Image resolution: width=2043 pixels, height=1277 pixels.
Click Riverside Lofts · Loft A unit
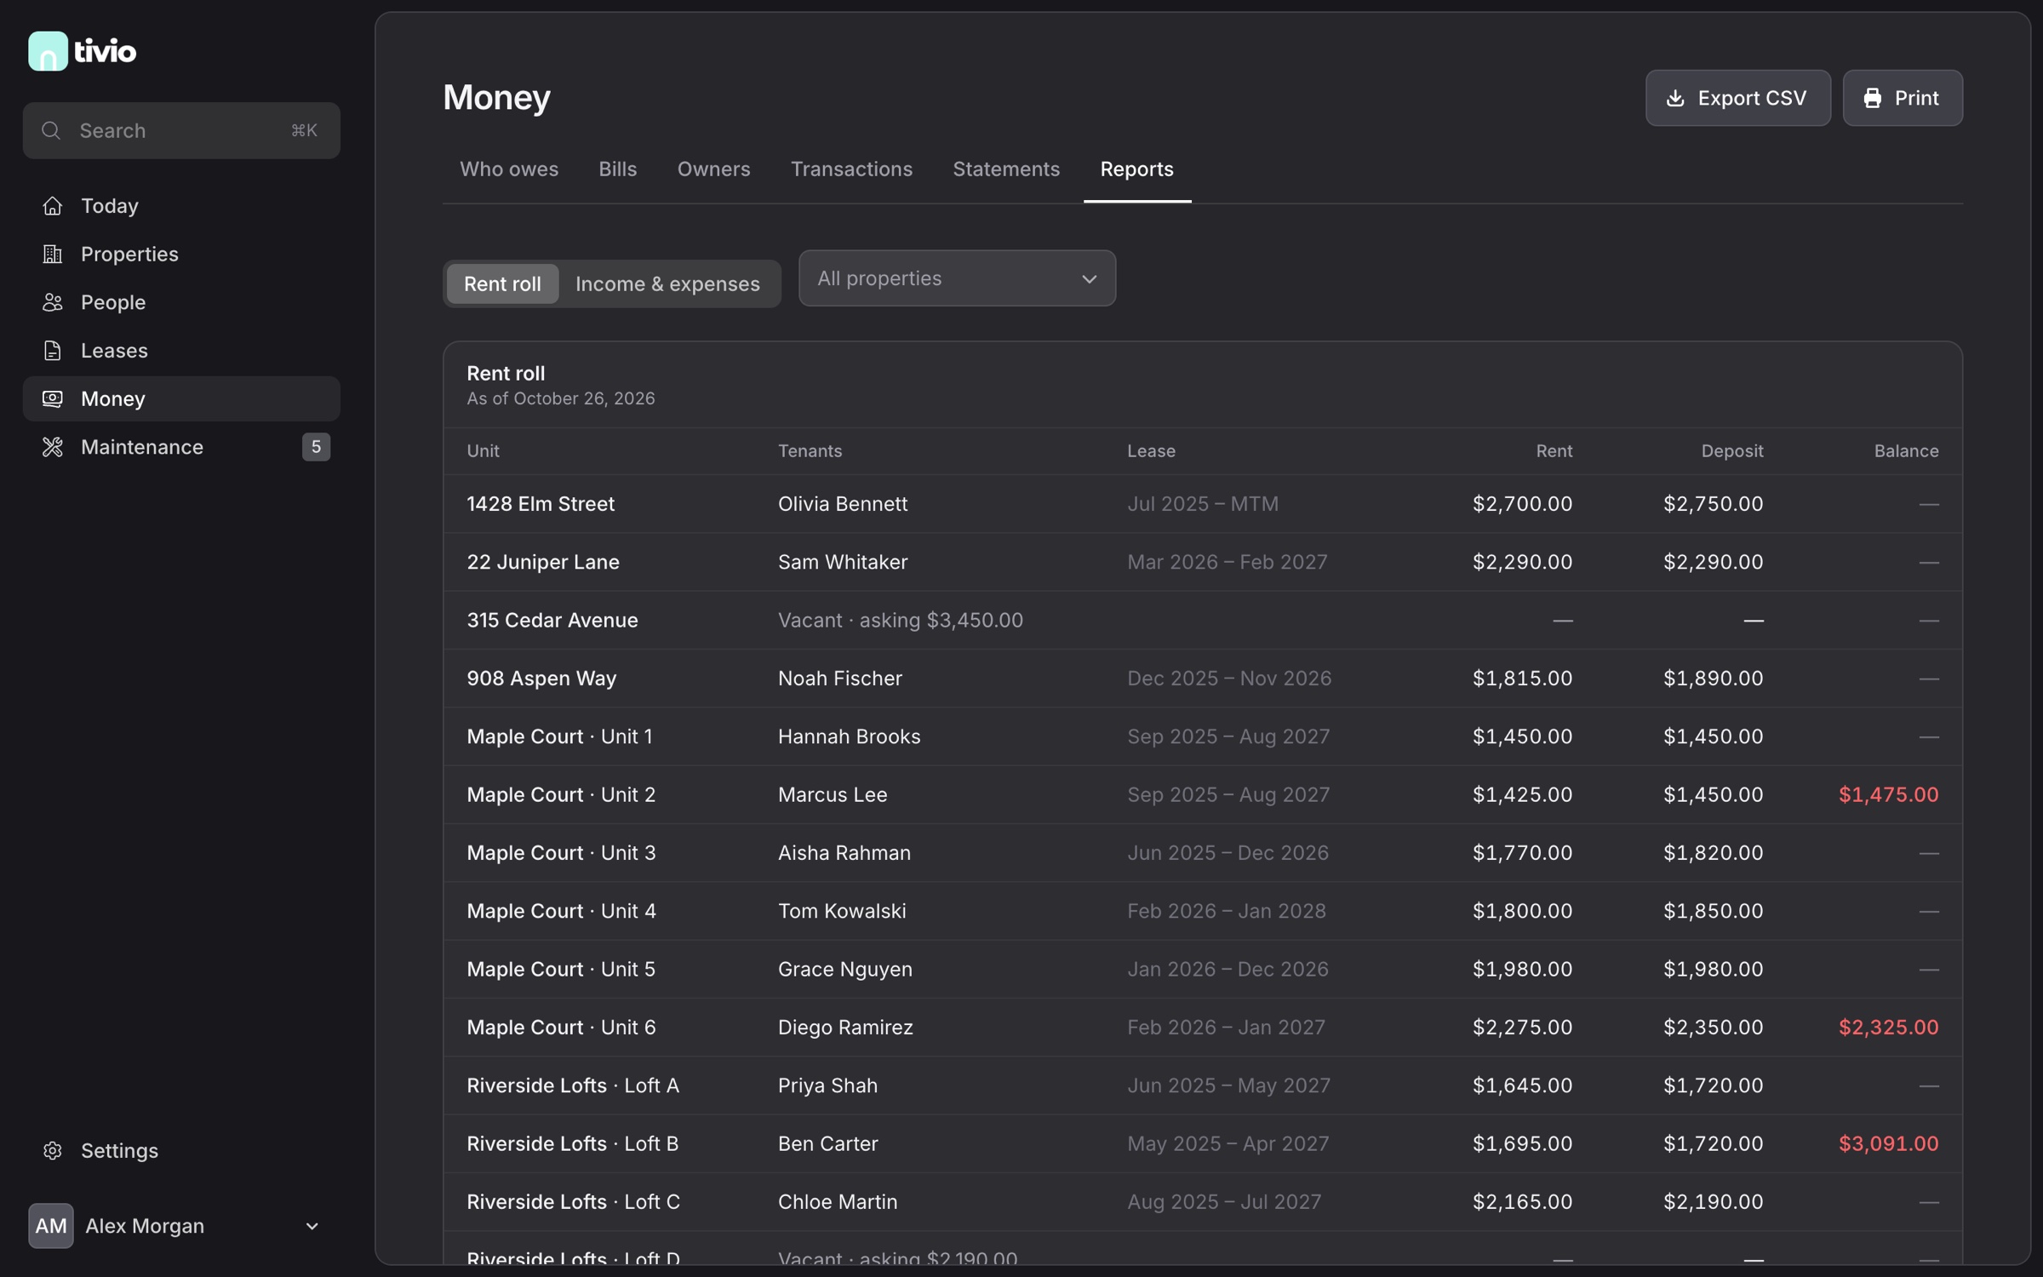[573, 1085]
